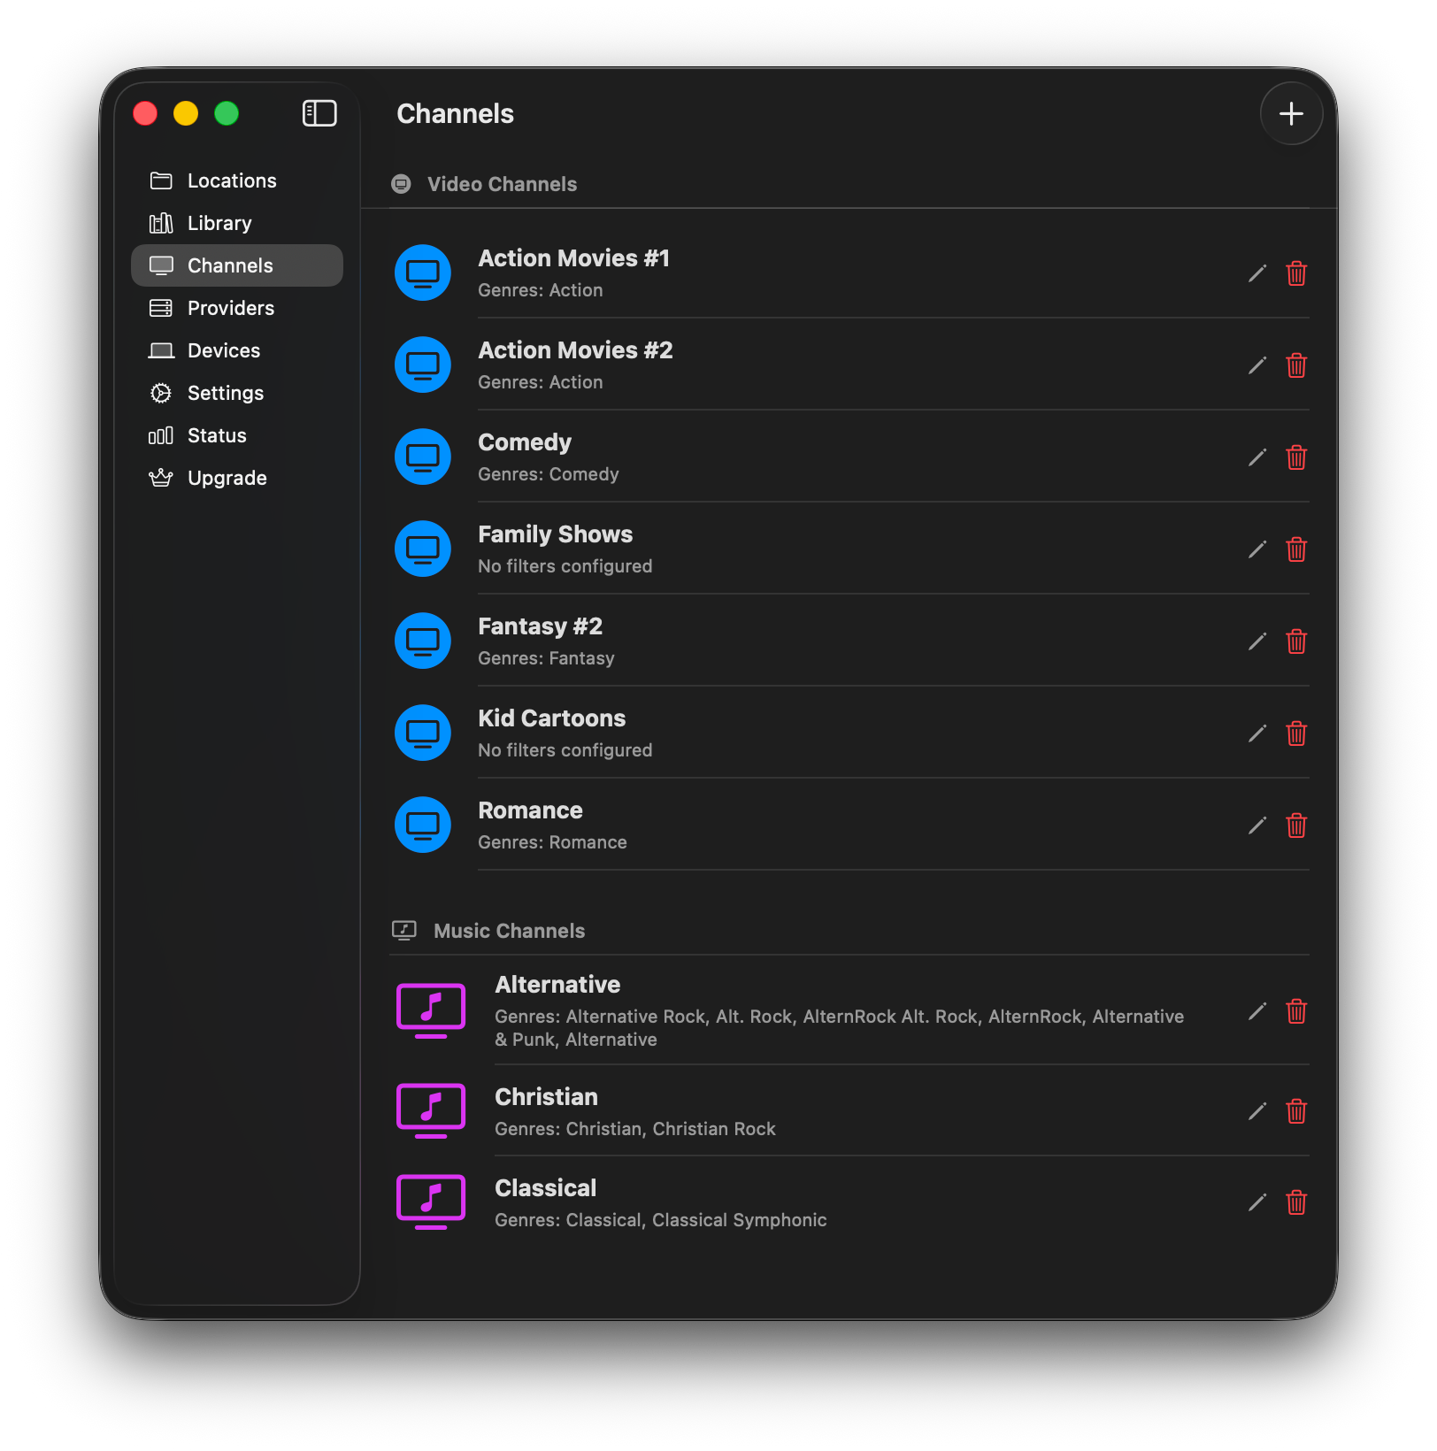The image size is (1437, 1451).
Task: Show the Status page
Action: pos(217,435)
